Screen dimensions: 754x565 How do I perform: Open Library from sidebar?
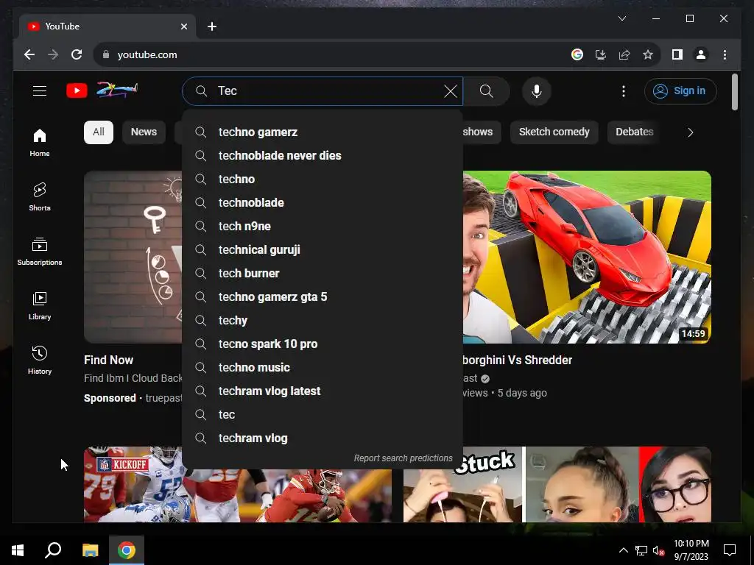click(x=40, y=305)
